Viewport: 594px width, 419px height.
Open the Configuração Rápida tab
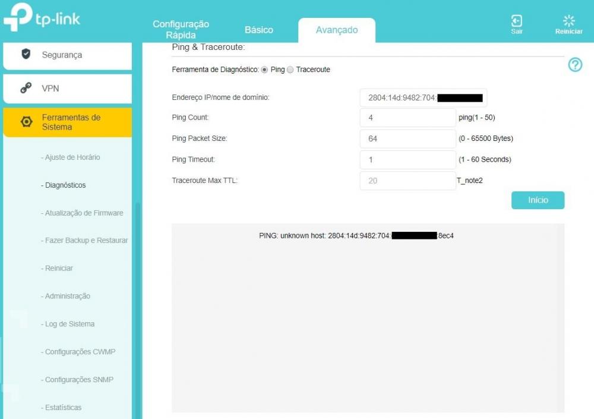click(x=181, y=29)
